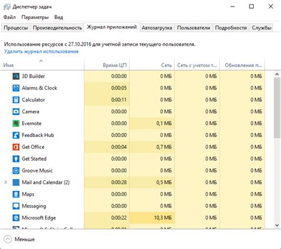
Task: Click the Messaging app icon
Action: [16, 206]
